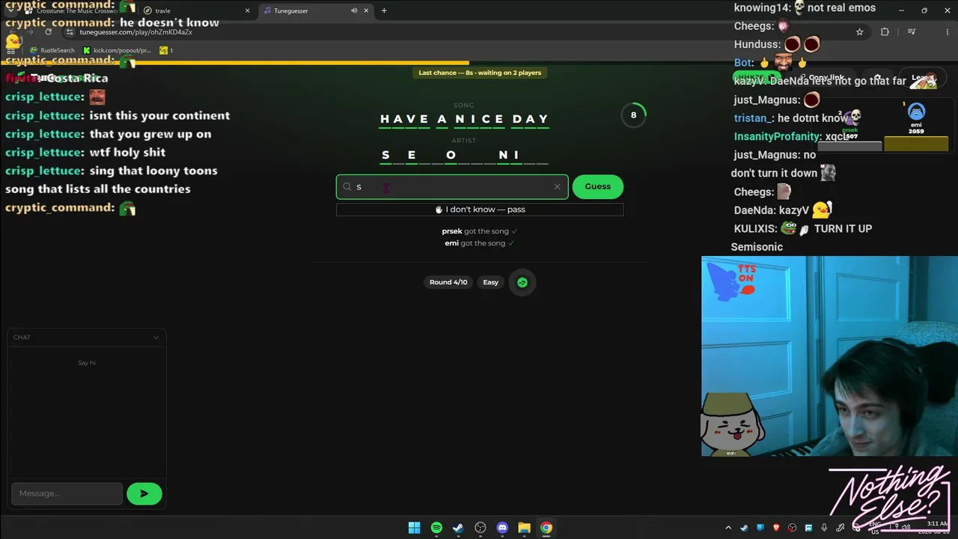The width and height of the screenshot is (958, 539).
Task: Click "prsek got the song" status line
Action: click(479, 231)
